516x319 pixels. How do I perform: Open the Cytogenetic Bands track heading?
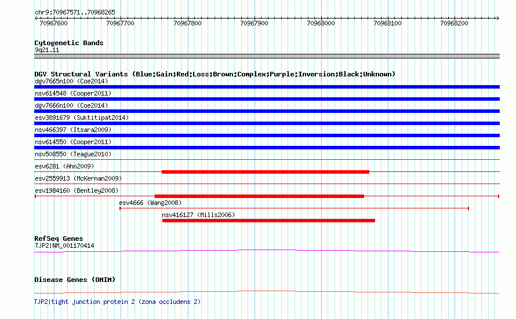[x=69, y=43]
